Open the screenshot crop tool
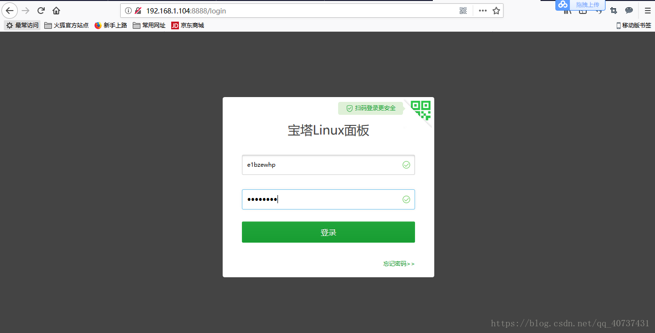 (614, 11)
